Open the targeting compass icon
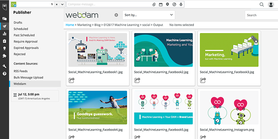The height and width of the screenshot is (139, 278). click(174, 5)
